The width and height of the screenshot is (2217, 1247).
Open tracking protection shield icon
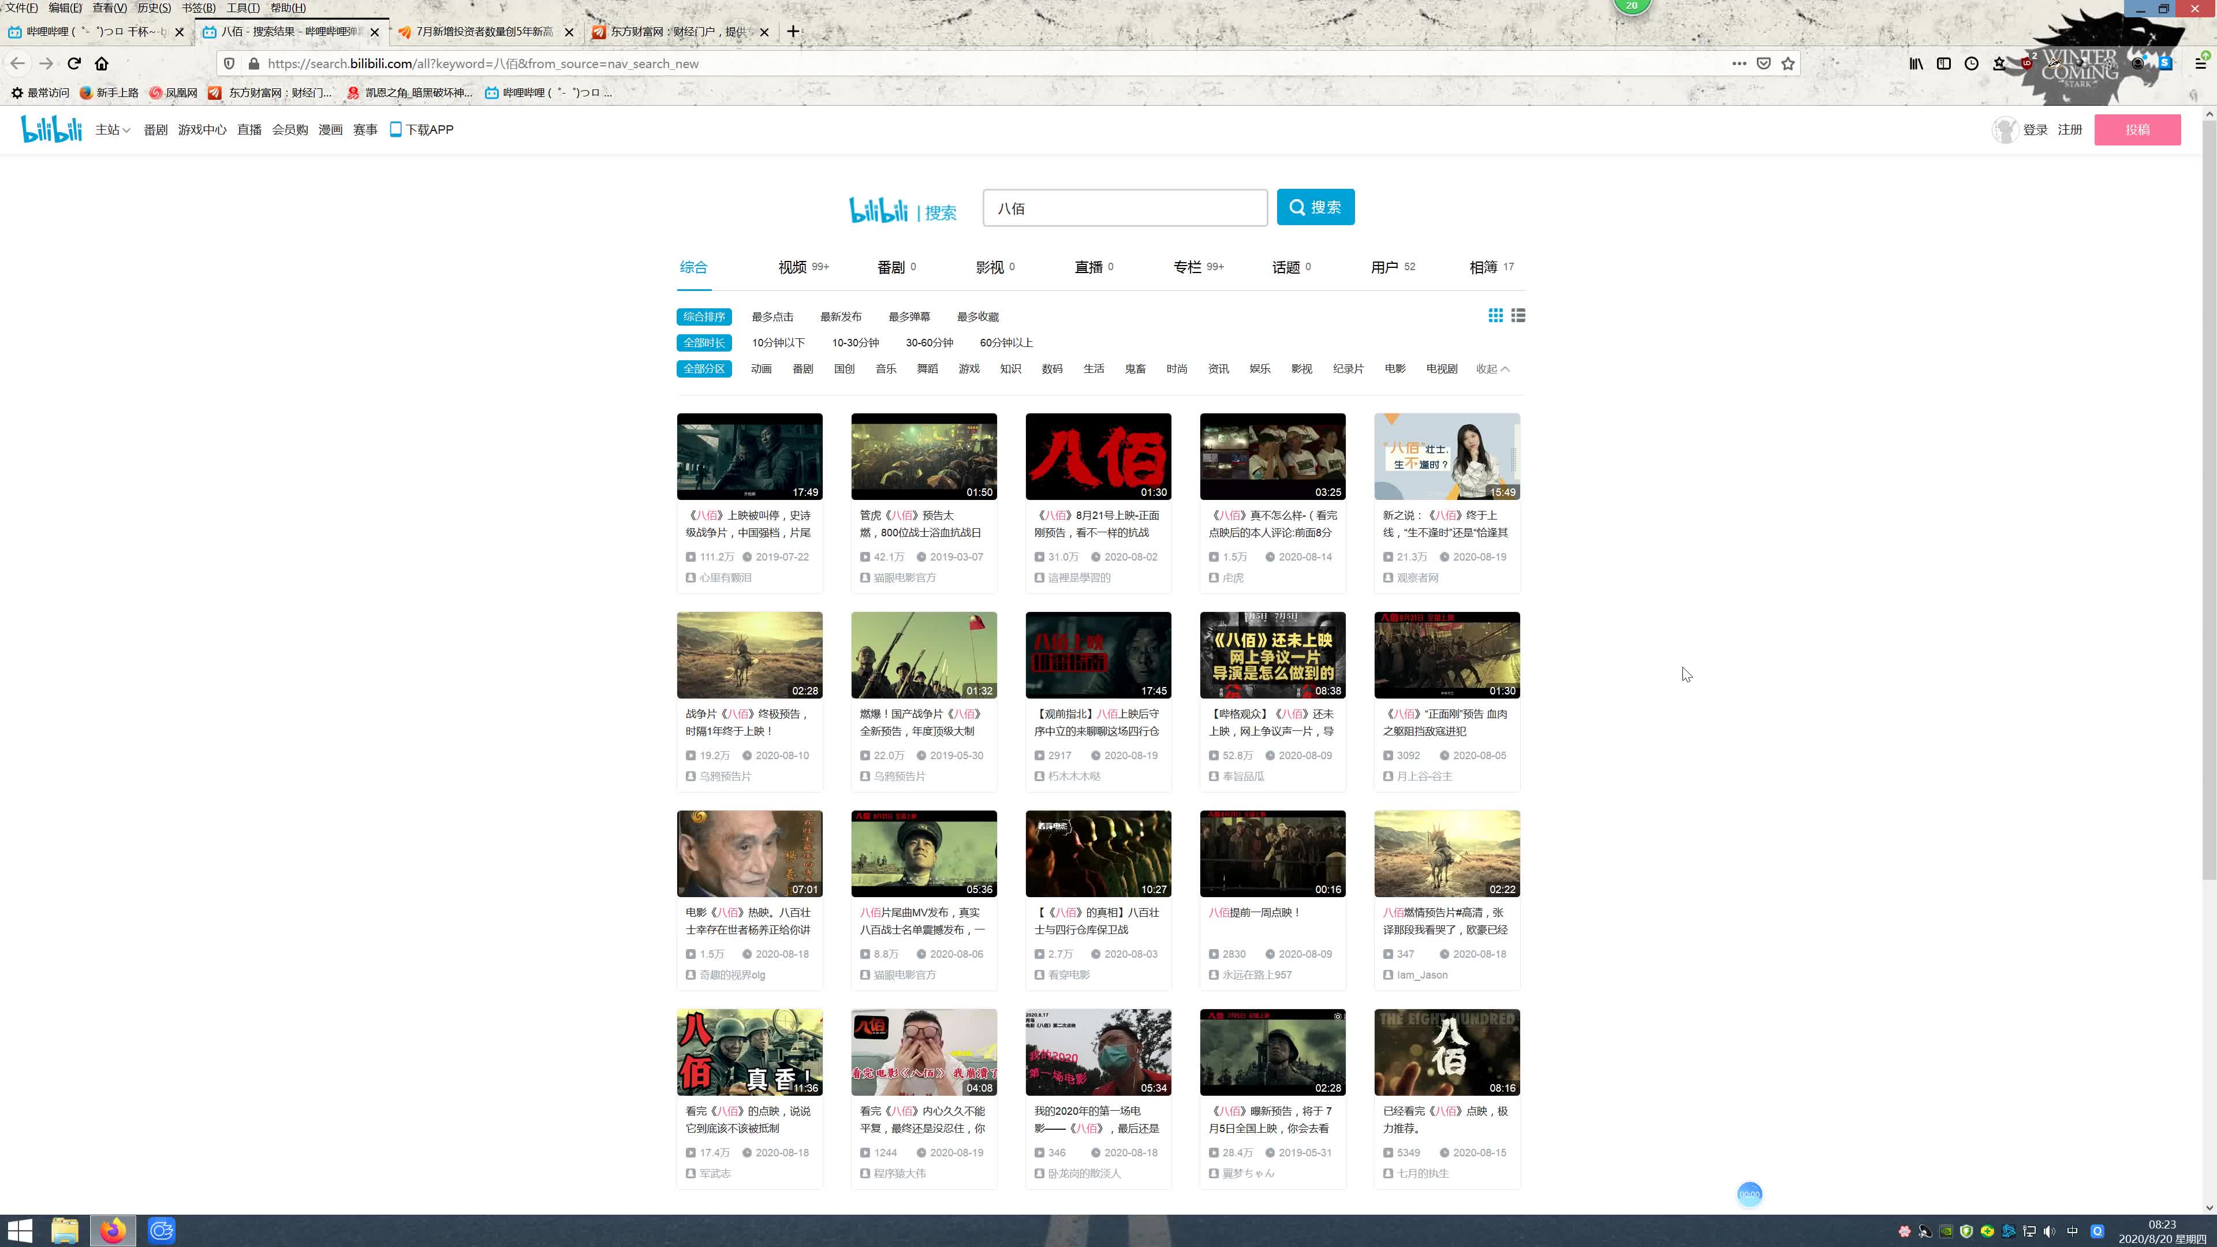[x=229, y=64]
